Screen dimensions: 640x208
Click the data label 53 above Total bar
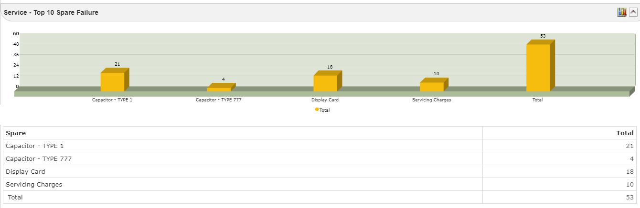(x=543, y=36)
